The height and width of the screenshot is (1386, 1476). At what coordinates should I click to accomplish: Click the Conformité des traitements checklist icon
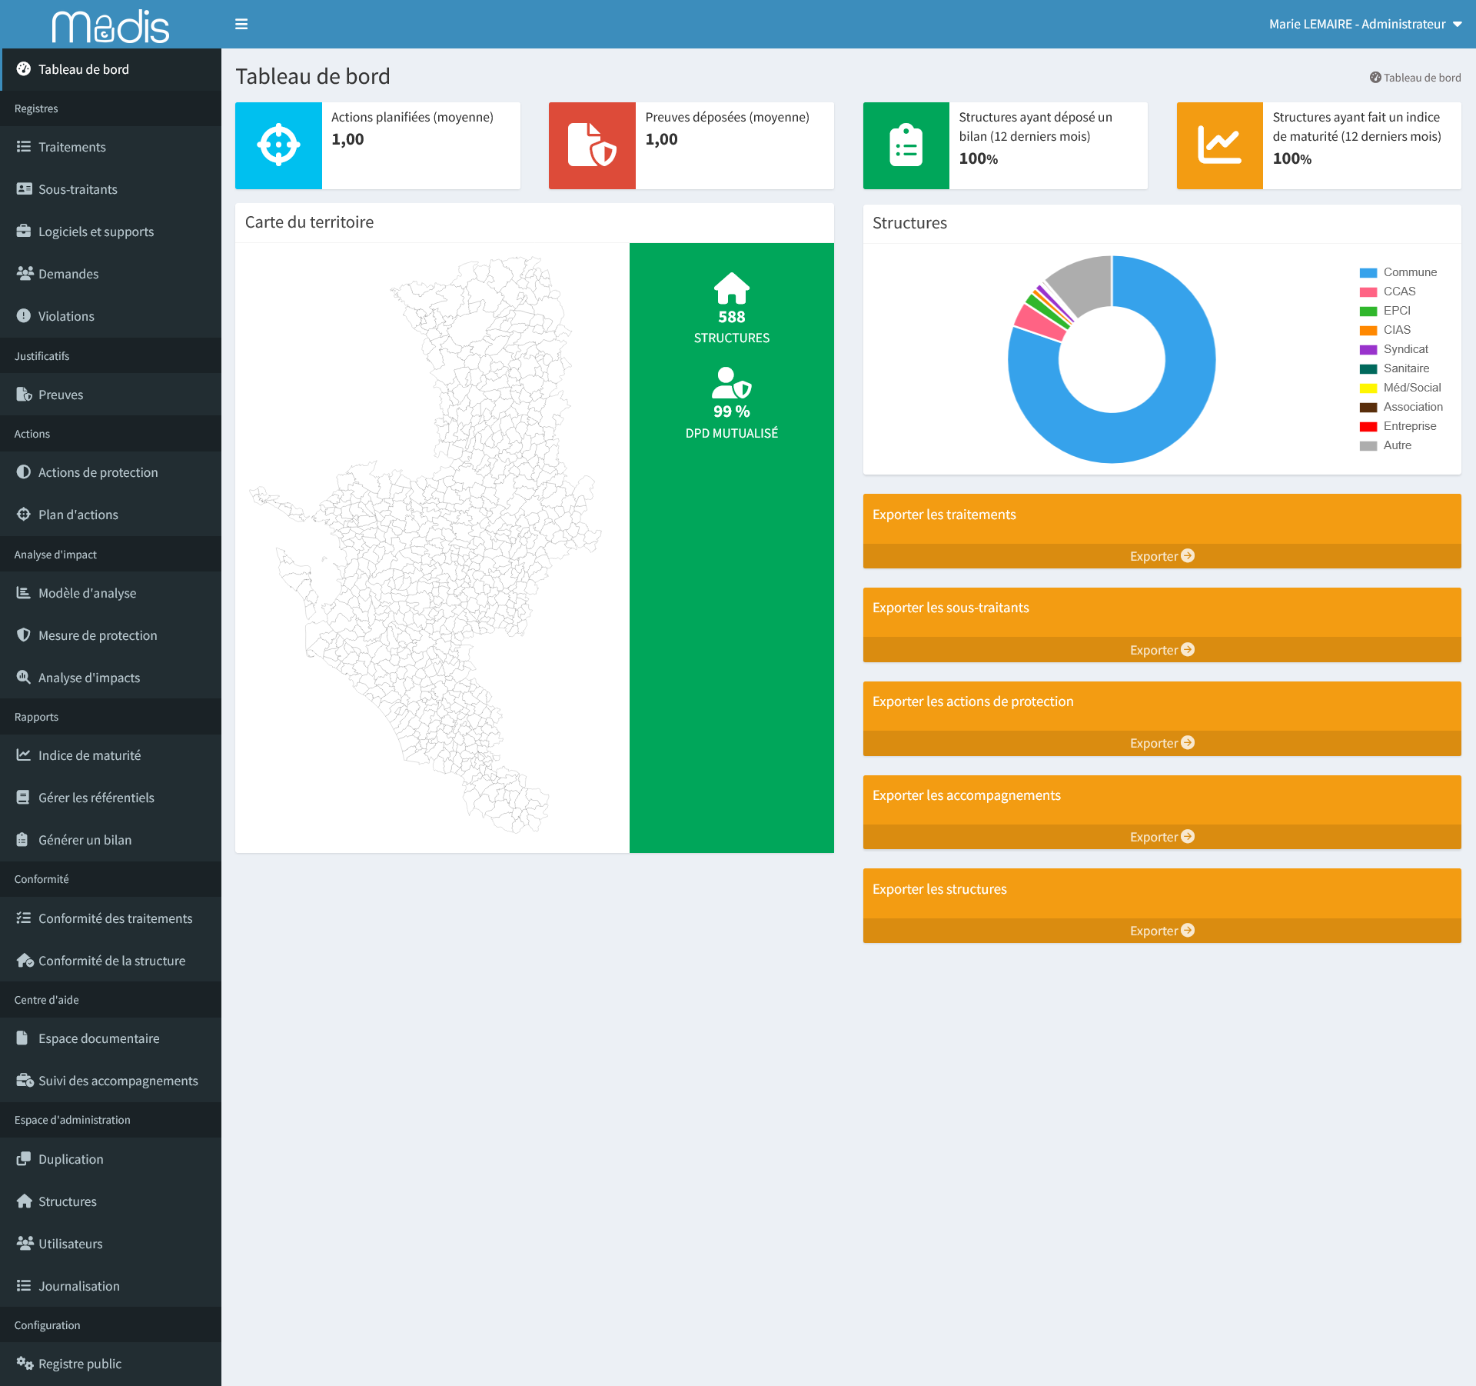24,918
